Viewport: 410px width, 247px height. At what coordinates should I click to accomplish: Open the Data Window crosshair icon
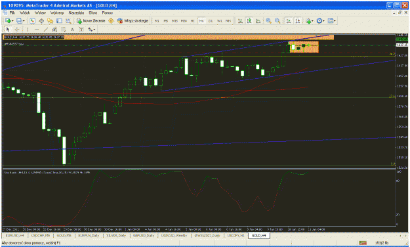tap(41, 21)
